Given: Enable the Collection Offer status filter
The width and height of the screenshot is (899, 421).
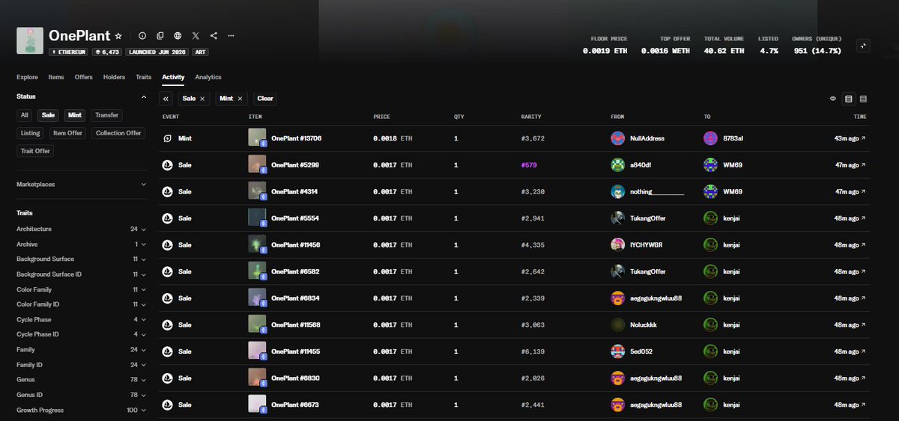Looking at the screenshot, I should pos(118,133).
